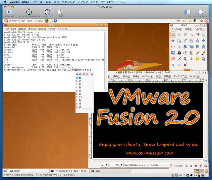Image resolution: width=212 pixels, height=180 pixels.
Task: Select the Dodge/Burn tool in GIMP toolbox
Action: tap(185, 65)
